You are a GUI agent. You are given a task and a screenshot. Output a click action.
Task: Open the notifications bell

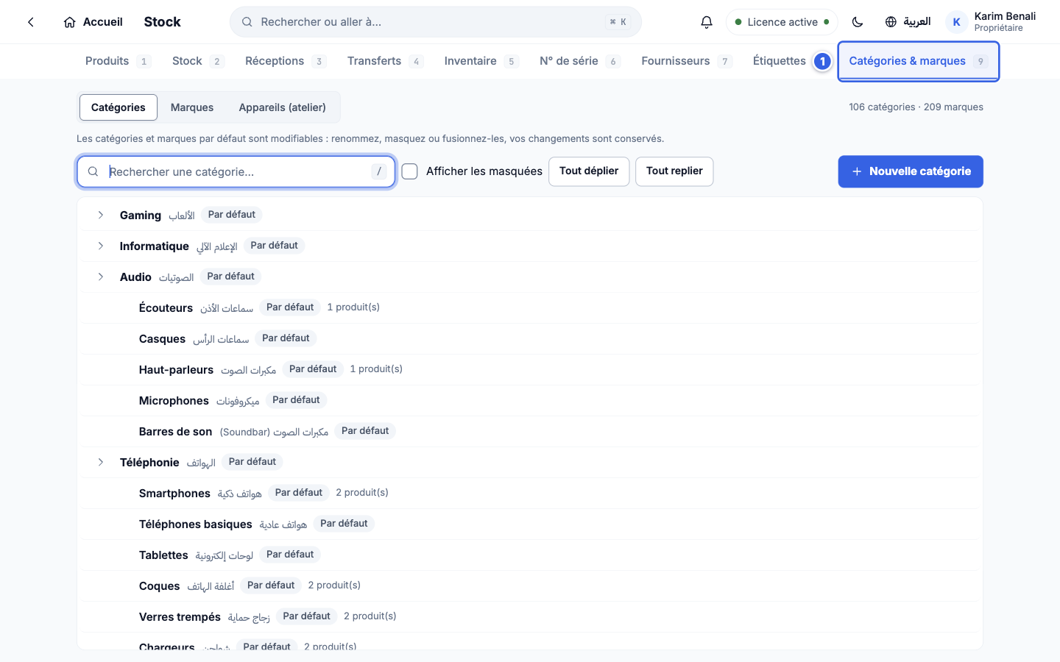[707, 22]
